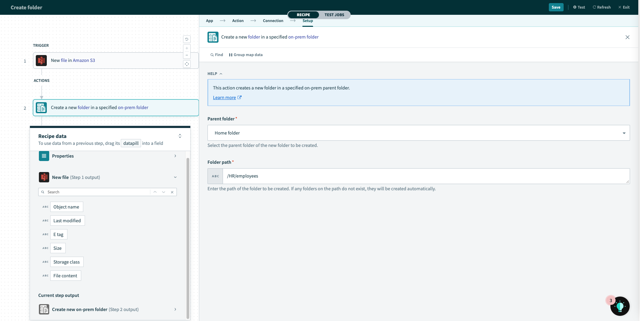Close the action setup panel
Screen dimensions: 640x321
point(627,37)
